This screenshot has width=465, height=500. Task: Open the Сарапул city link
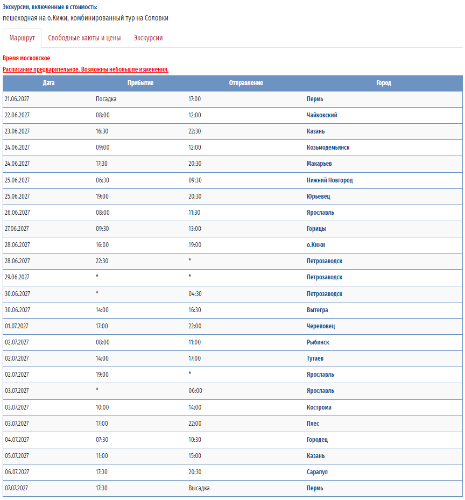[x=317, y=472]
